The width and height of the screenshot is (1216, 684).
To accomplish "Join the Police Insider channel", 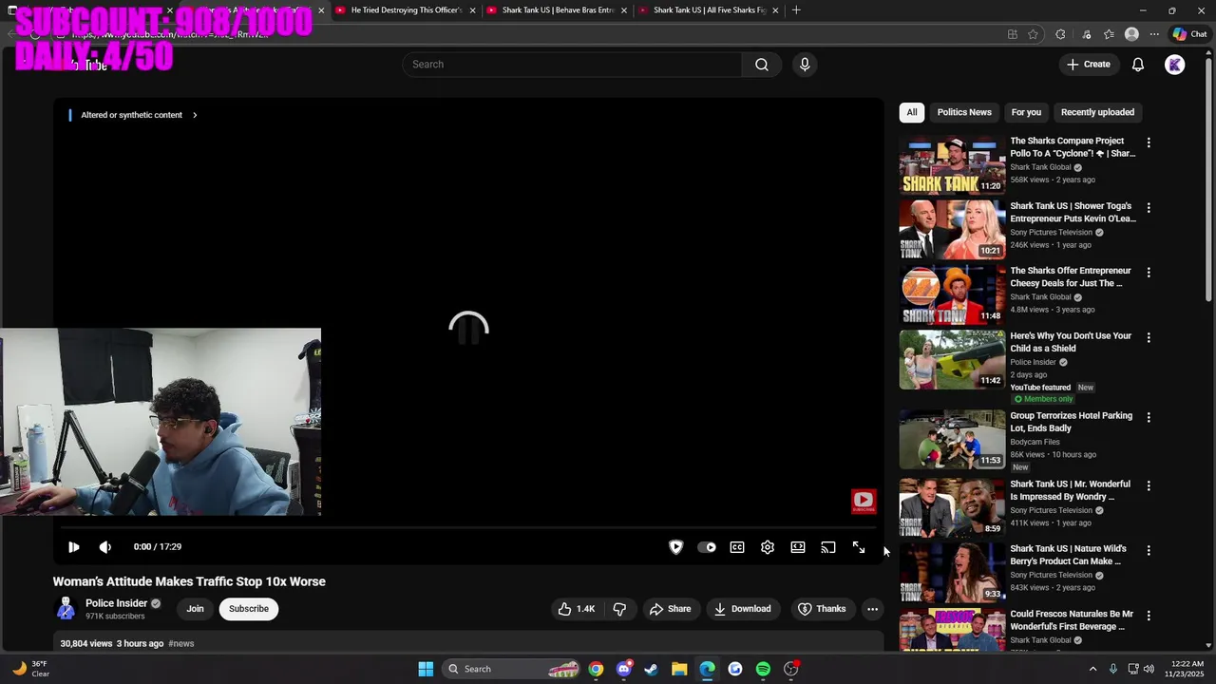I will pos(195,609).
